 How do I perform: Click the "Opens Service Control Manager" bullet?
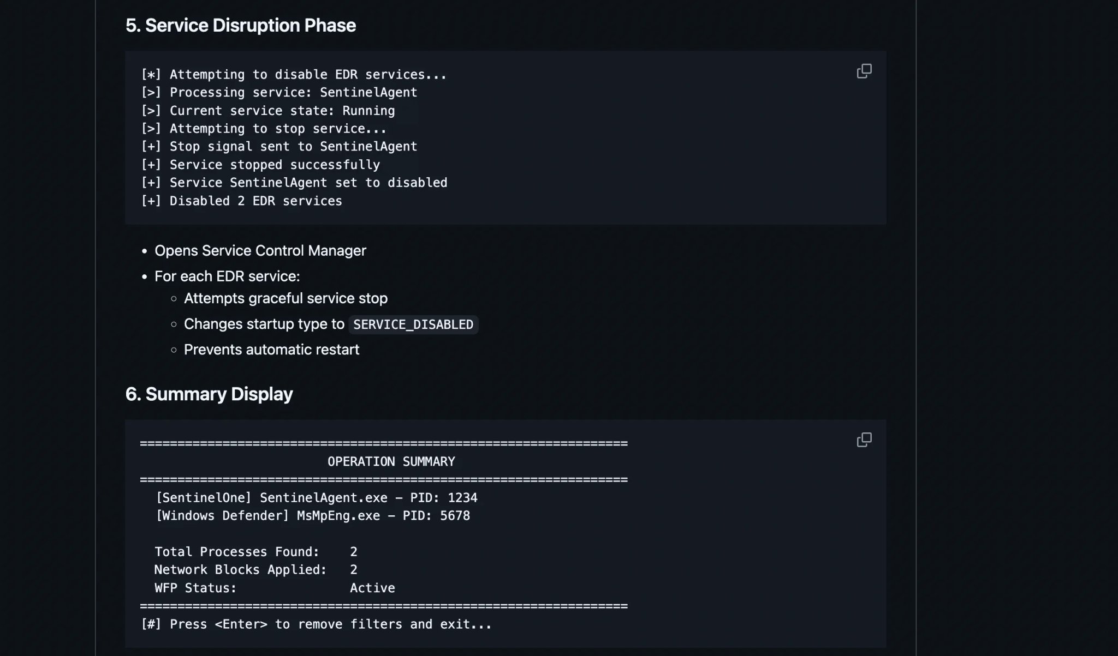click(260, 251)
